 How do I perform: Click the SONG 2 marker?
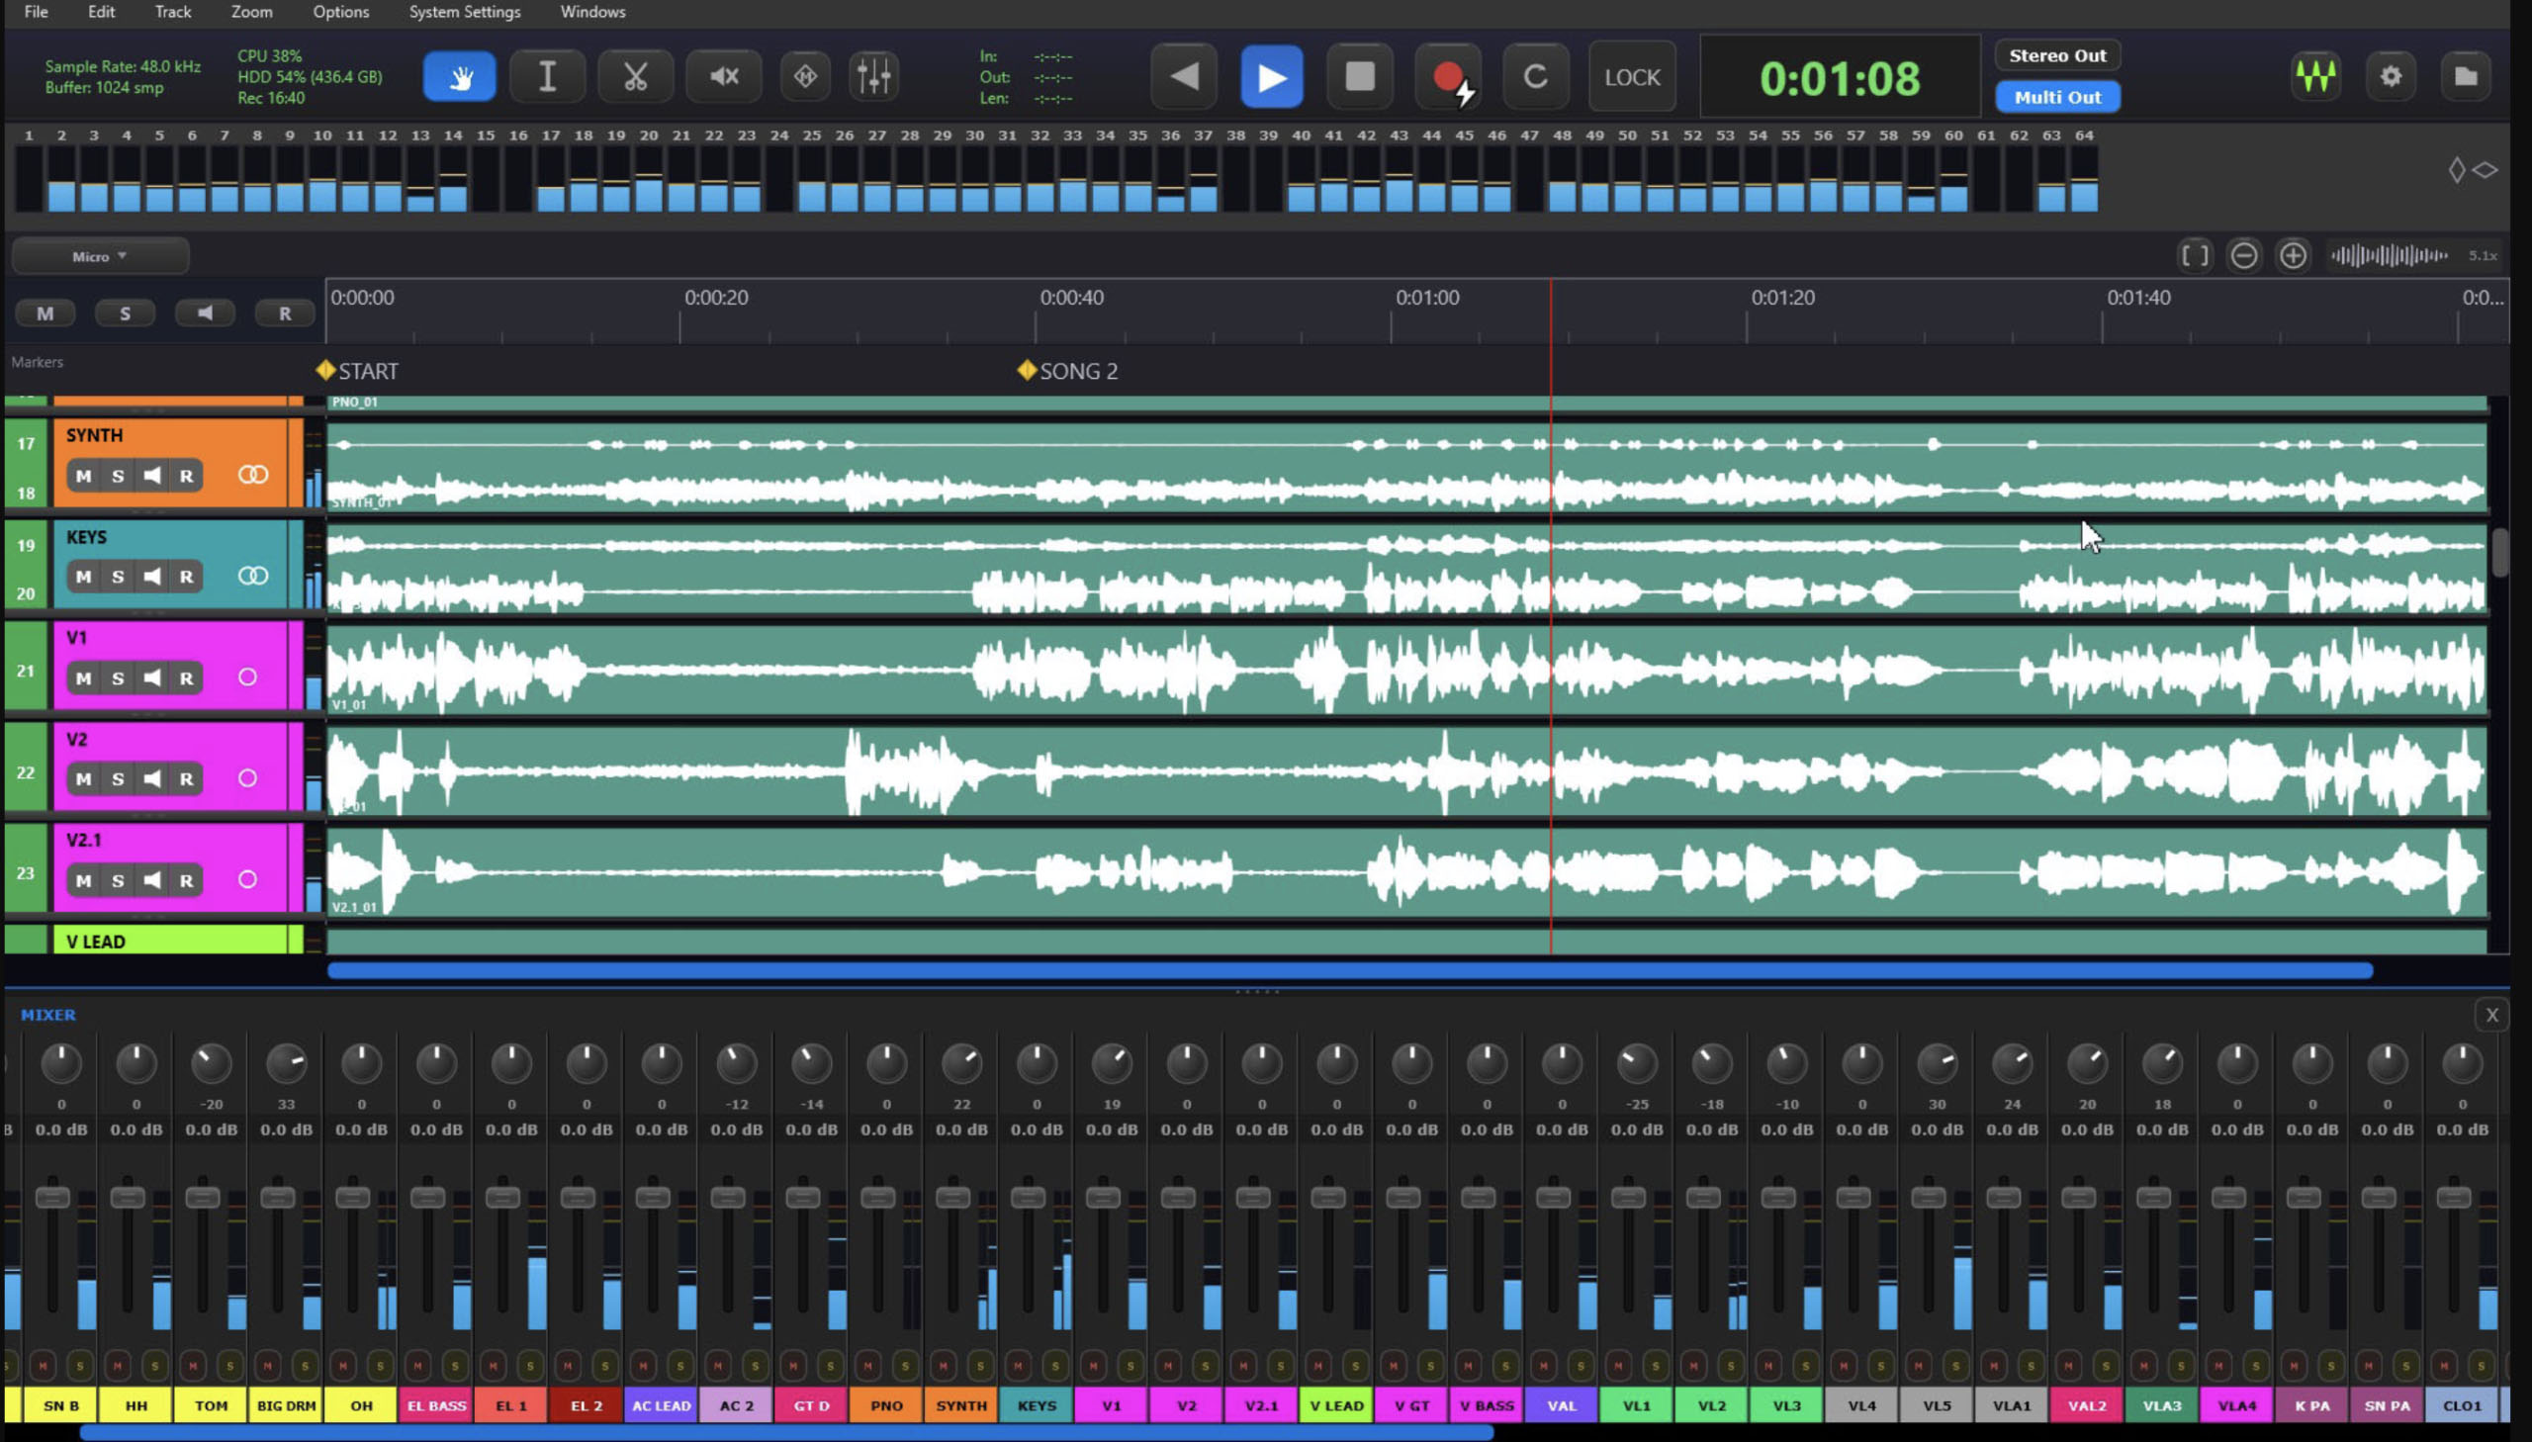[x=1067, y=371]
